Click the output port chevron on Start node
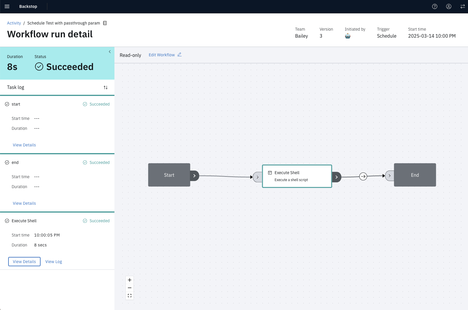 (x=194, y=175)
